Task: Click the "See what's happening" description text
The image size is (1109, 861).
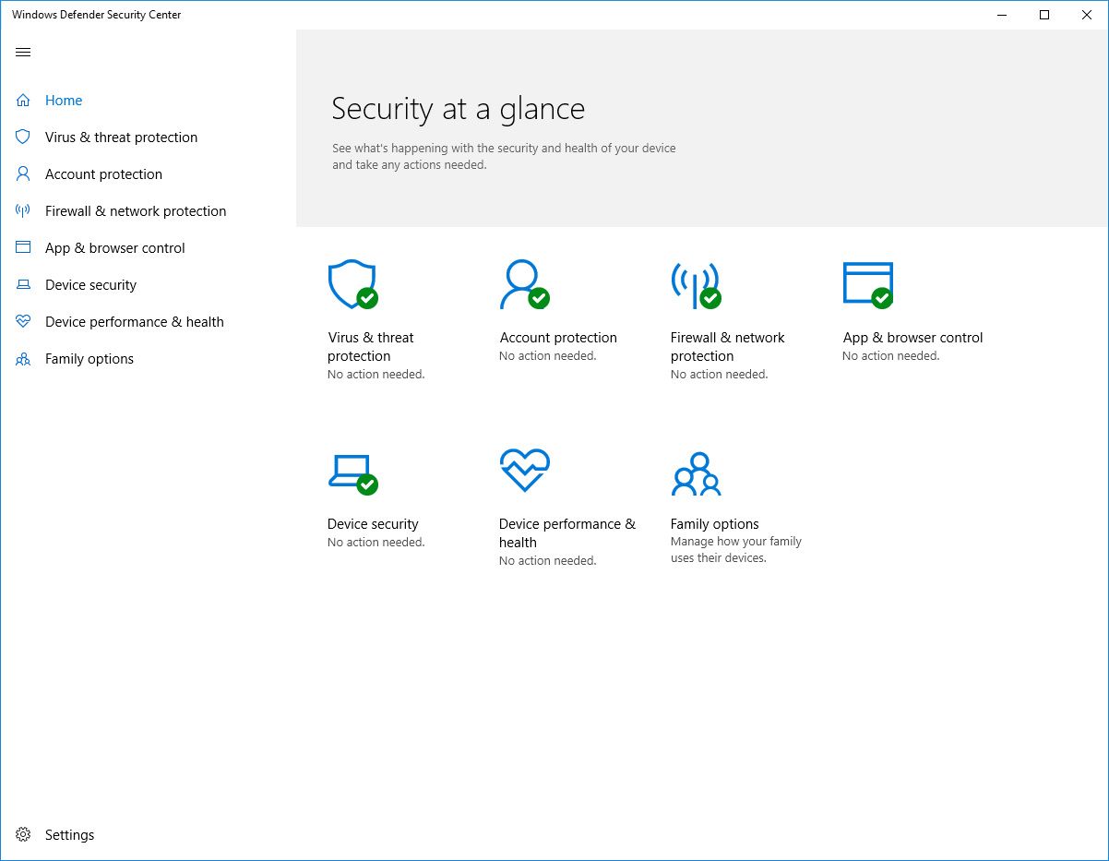Action: 504,156
